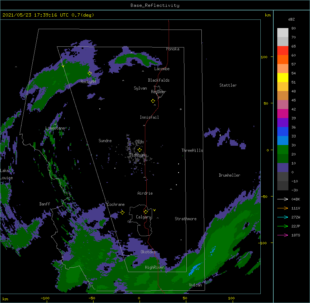Click the 18TS legend label
The height and width of the screenshot is (303, 310).
[x=296, y=235]
